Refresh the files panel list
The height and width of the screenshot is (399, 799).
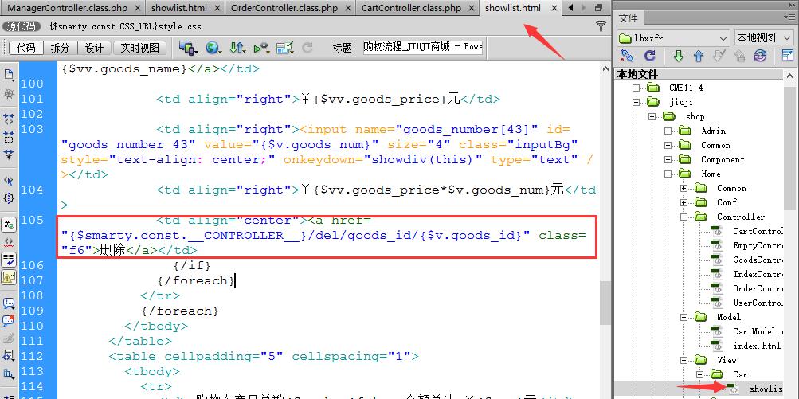(650, 56)
